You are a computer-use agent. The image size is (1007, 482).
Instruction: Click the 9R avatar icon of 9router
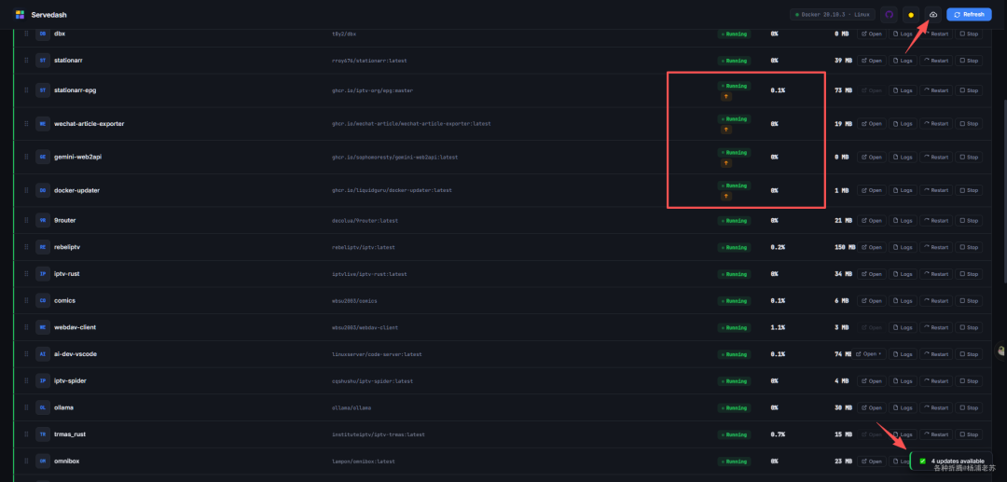coord(43,220)
